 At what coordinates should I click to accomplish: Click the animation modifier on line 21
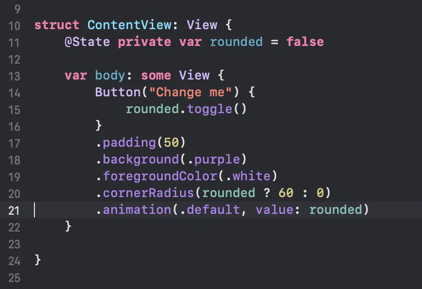[137, 210]
